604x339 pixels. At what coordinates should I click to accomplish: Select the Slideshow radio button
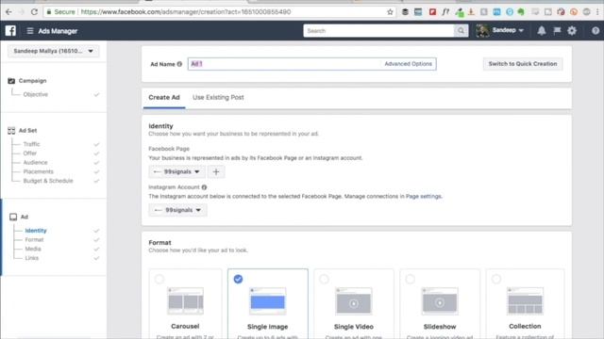click(411, 279)
